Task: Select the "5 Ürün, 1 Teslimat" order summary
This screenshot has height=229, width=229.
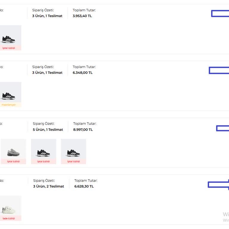Action: tap(48, 130)
